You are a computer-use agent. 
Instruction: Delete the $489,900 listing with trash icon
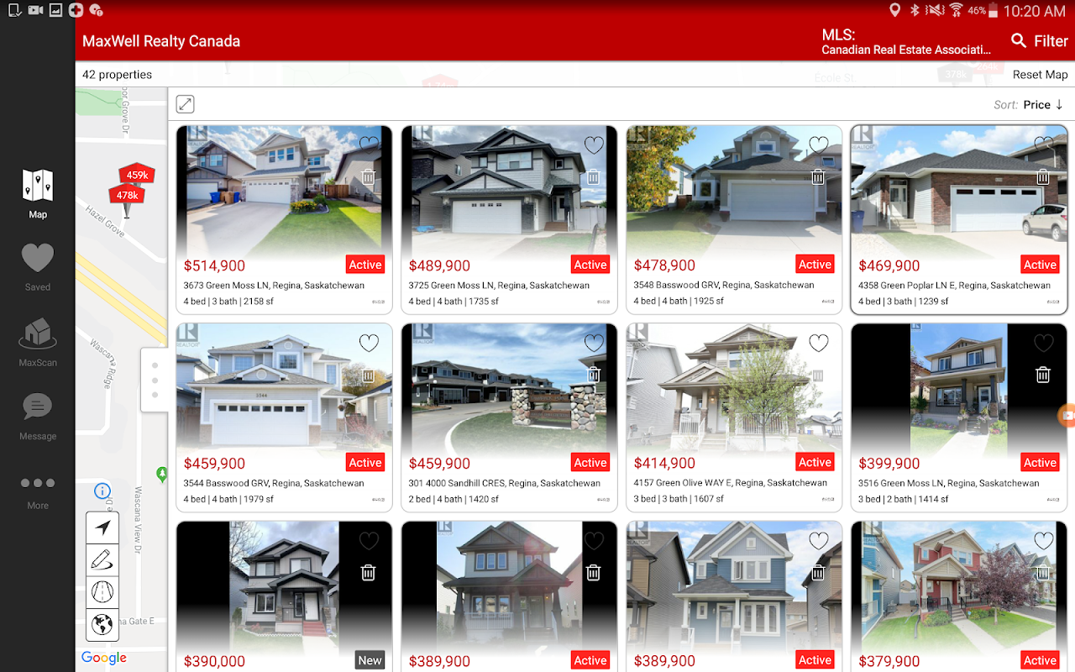(x=593, y=177)
